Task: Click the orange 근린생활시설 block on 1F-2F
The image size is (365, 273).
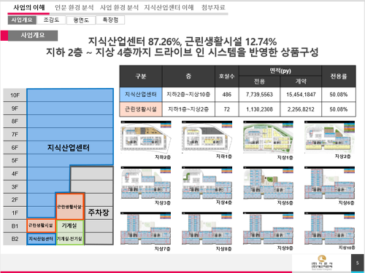Action: pos(70,207)
